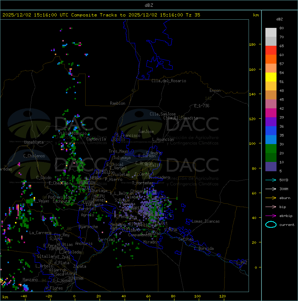The image size is (298, 301).
Task: Click the 'Encon' place label
Action: point(215,90)
